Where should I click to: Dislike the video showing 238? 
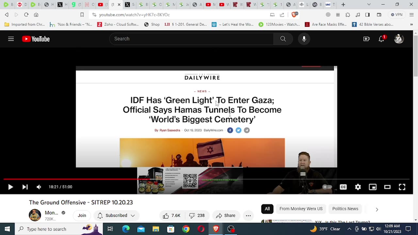(197, 215)
